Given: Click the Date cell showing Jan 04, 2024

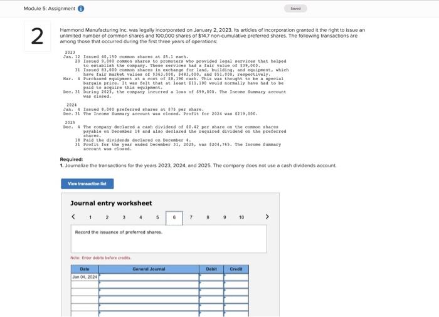Looking at the screenshot, I should (x=85, y=277).
